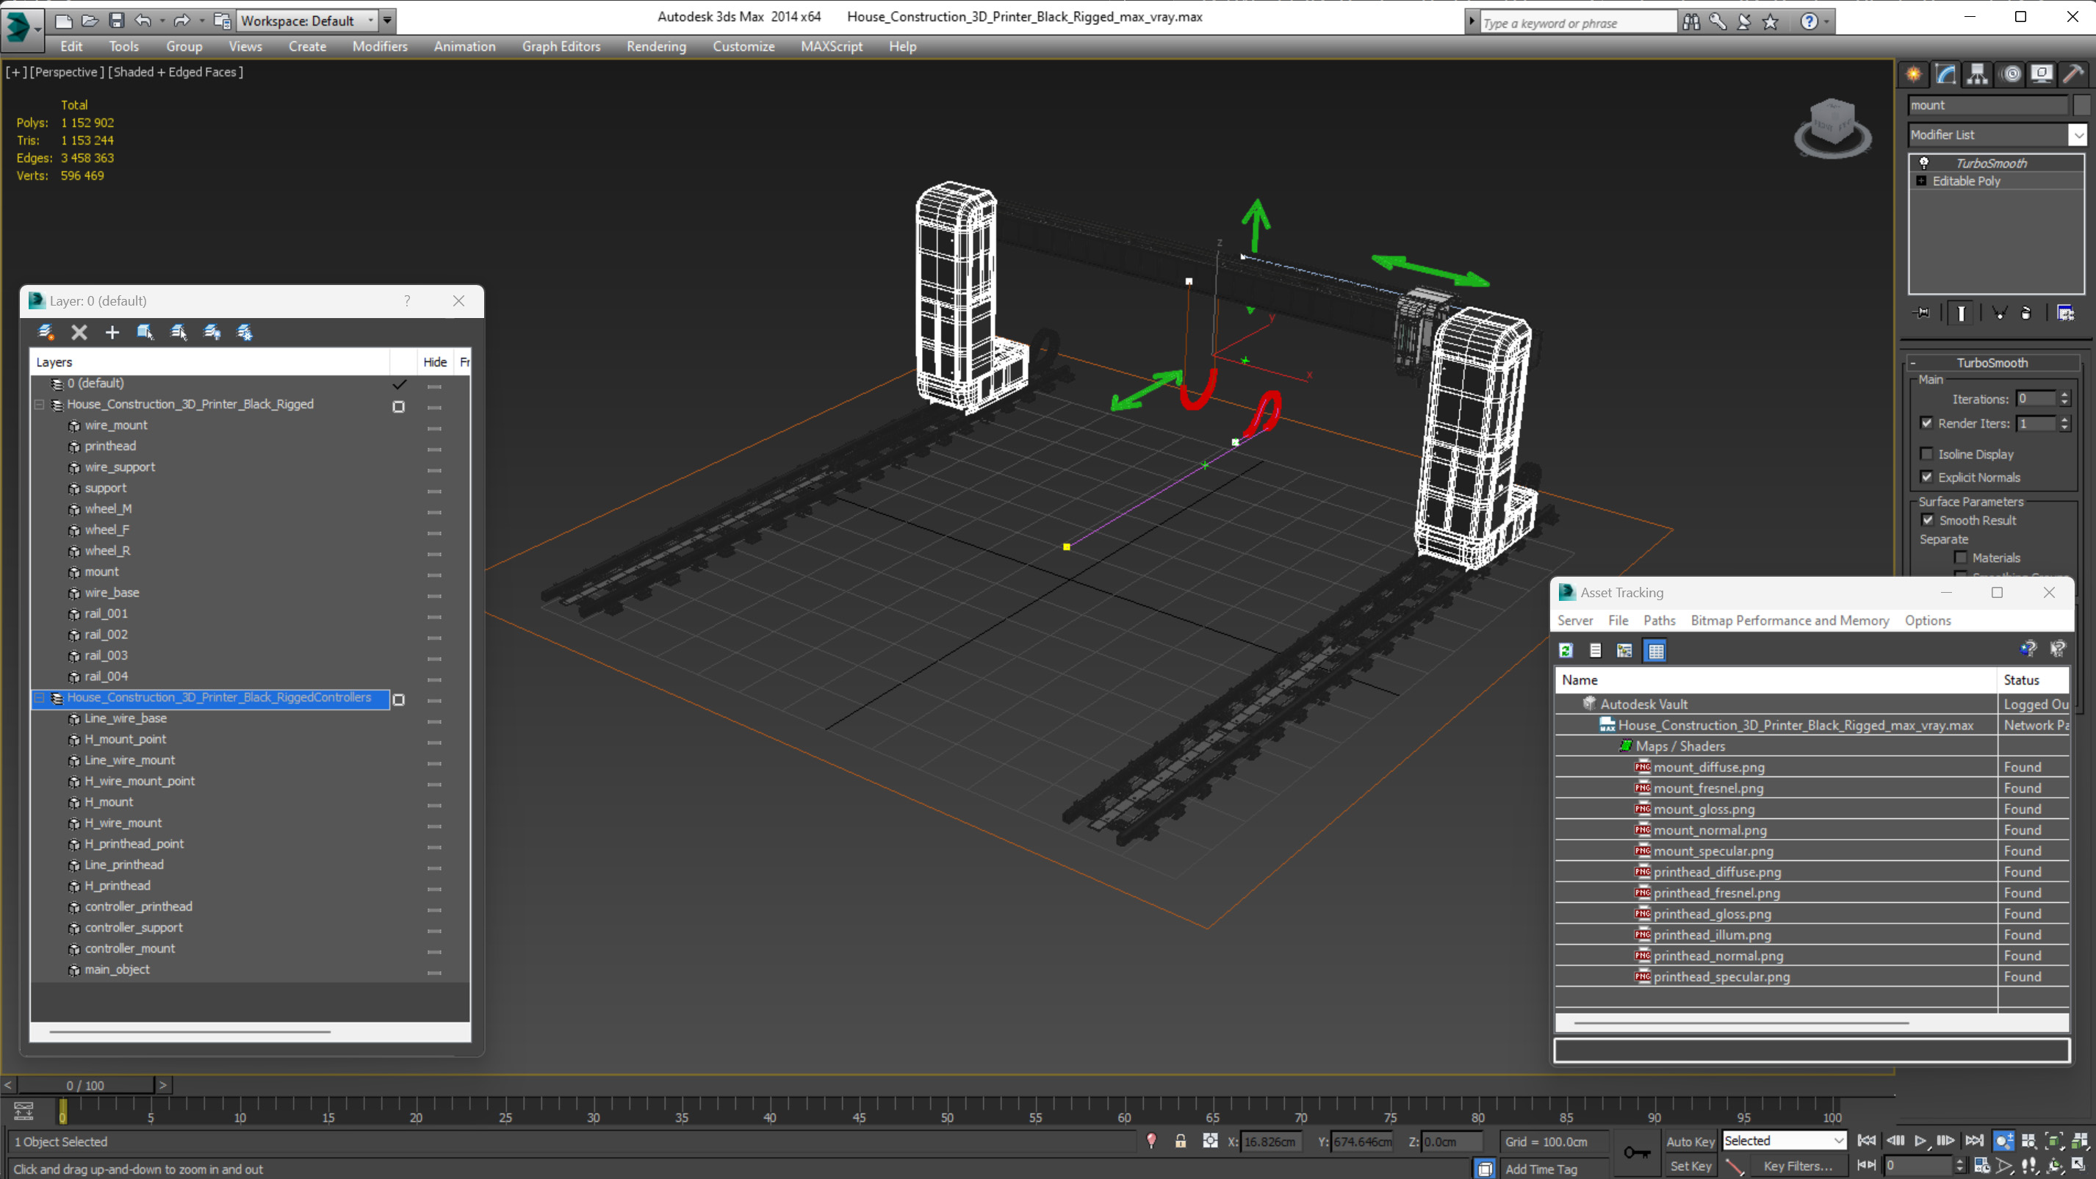The height and width of the screenshot is (1179, 2096).
Task: Open the Display command panel tab
Action: 2042,74
